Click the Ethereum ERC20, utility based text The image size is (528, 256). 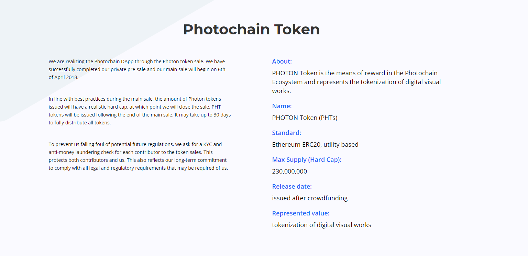(x=315, y=145)
